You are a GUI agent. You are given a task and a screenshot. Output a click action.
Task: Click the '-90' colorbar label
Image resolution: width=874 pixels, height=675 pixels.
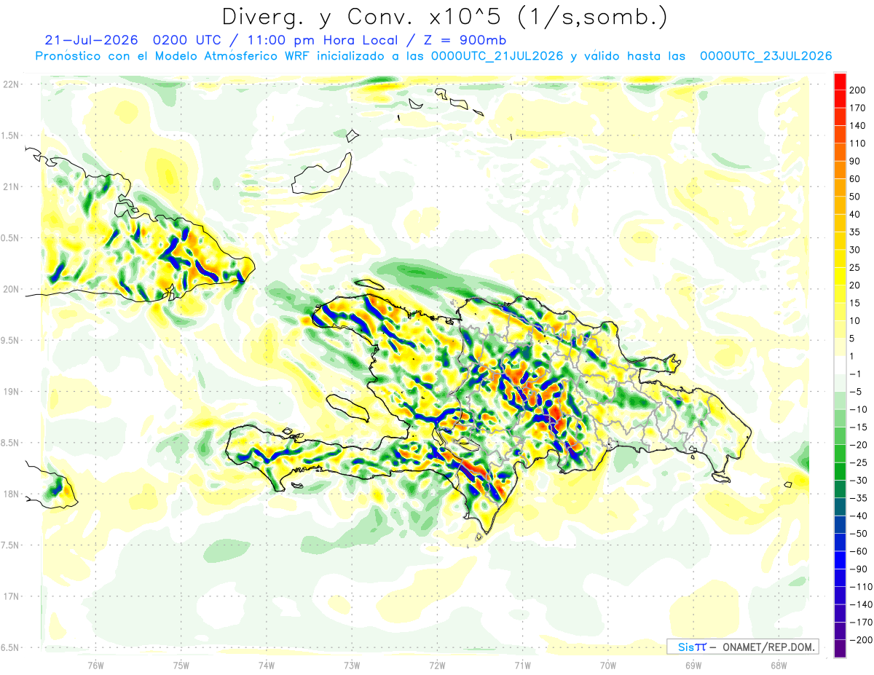[x=859, y=569]
